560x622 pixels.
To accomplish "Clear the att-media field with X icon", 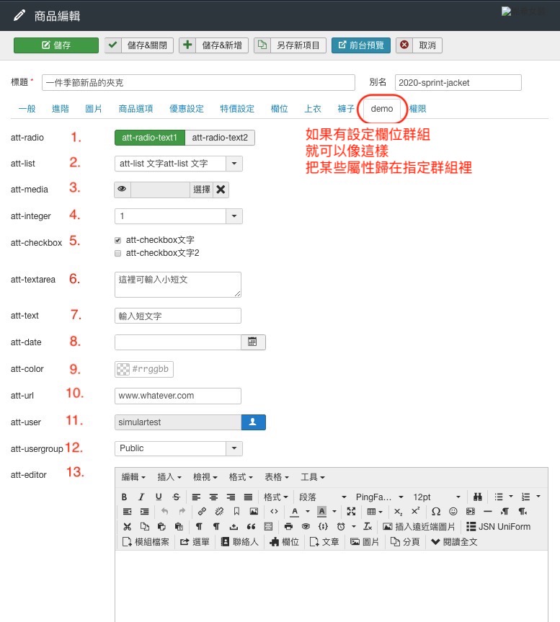I will click(221, 190).
